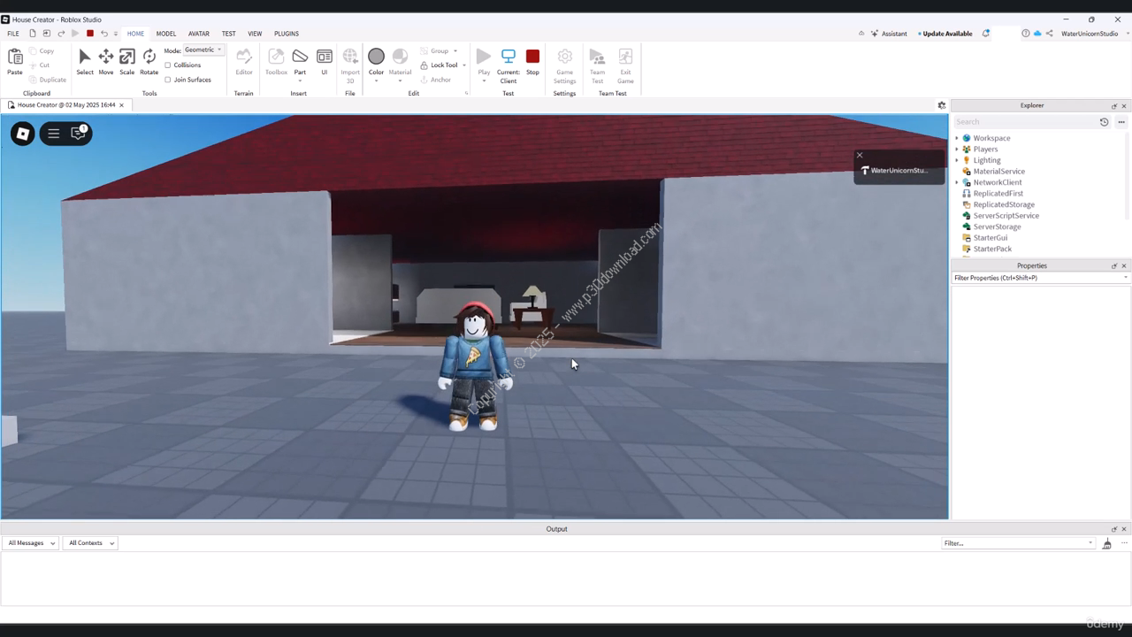Open the All Contexts dropdown
The width and height of the screenshot is (1132, 637).
tap(90, 543)
